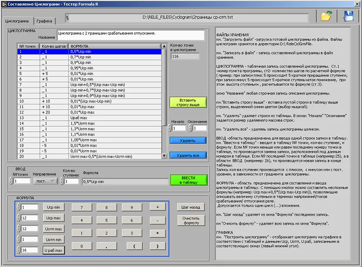Click the green ВВЕСТИ в таблицу button
This screenshot has height=267, width=362.
(x=189, y=180)
